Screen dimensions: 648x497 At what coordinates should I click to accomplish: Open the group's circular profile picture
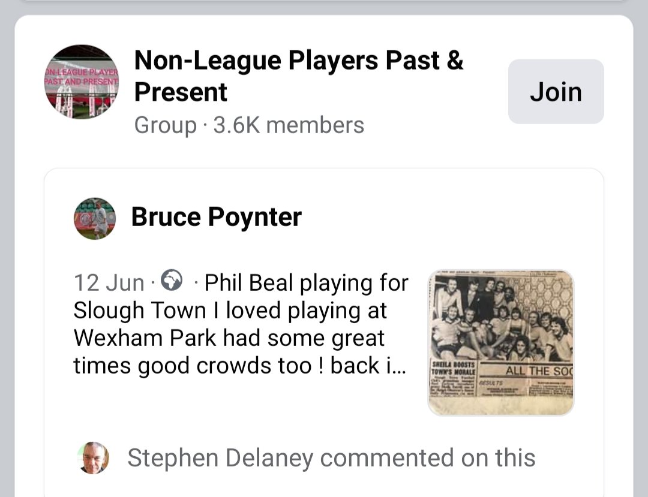click(x=82, y=82)
